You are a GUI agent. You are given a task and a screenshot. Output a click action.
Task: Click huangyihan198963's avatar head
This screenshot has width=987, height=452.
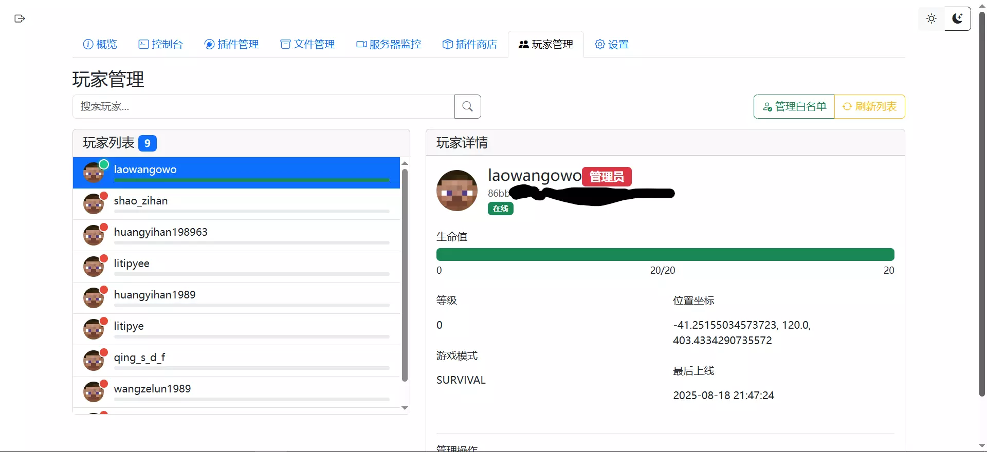94,235
